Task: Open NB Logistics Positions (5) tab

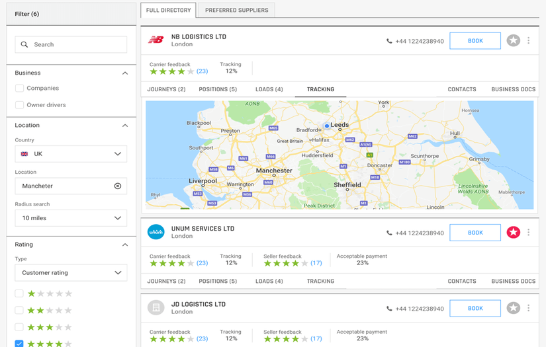Action: 218,89
